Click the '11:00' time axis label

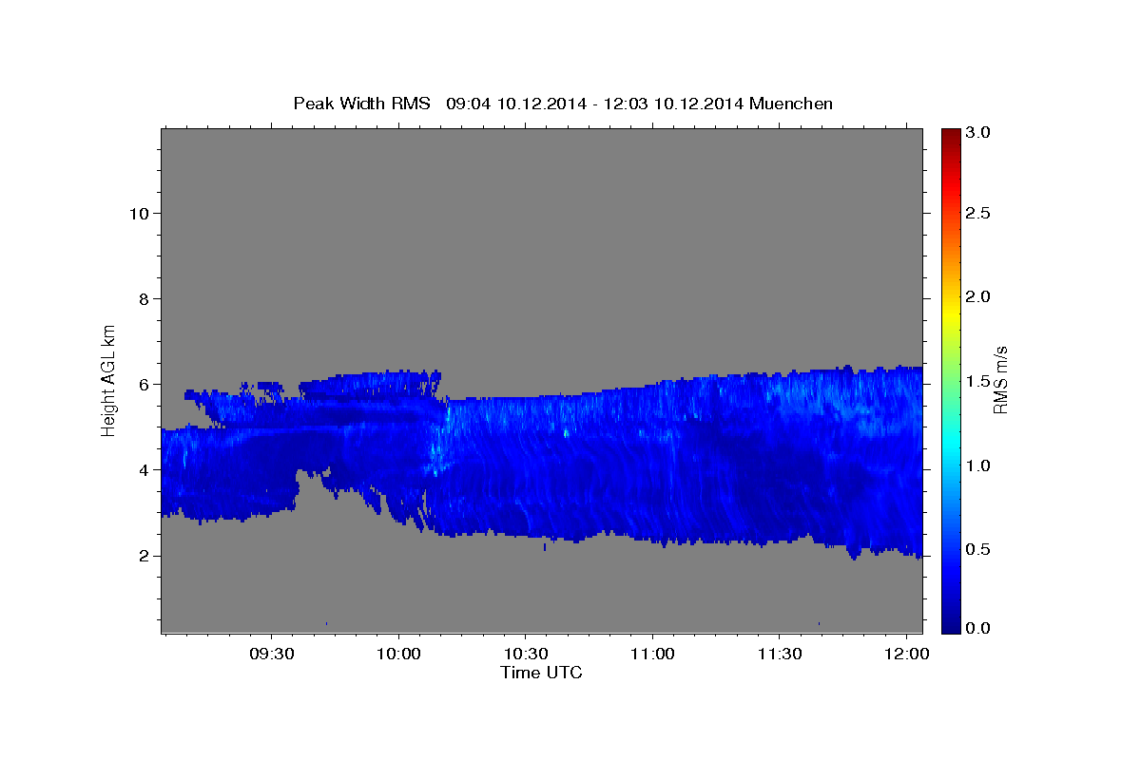tap(652, 655)
